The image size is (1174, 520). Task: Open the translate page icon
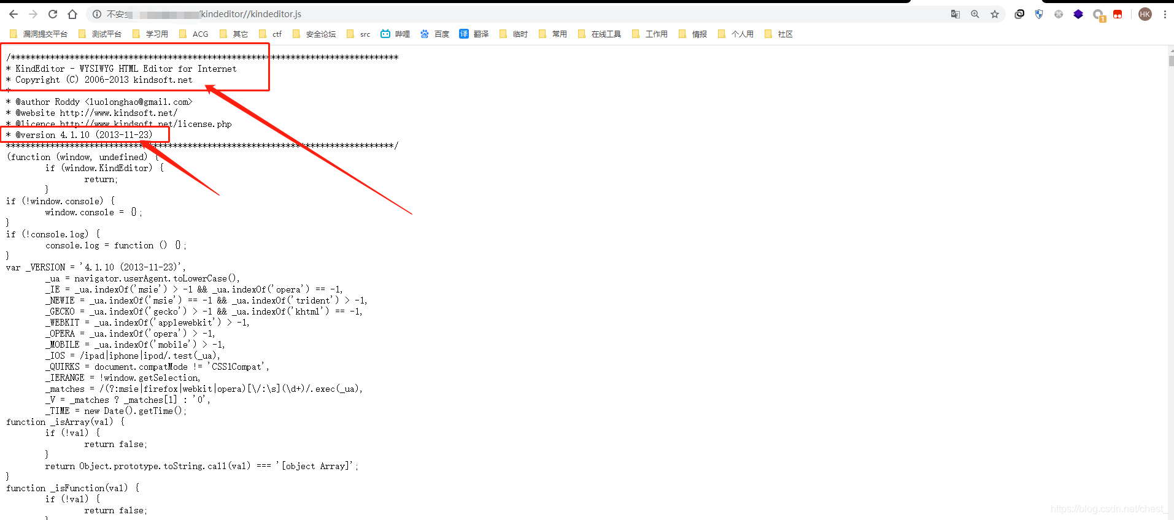(956, 14)
